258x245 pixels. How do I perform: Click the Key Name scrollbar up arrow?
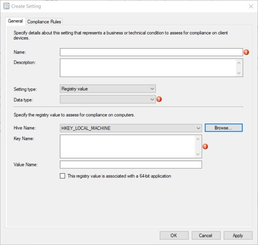[x=198, y=139]
